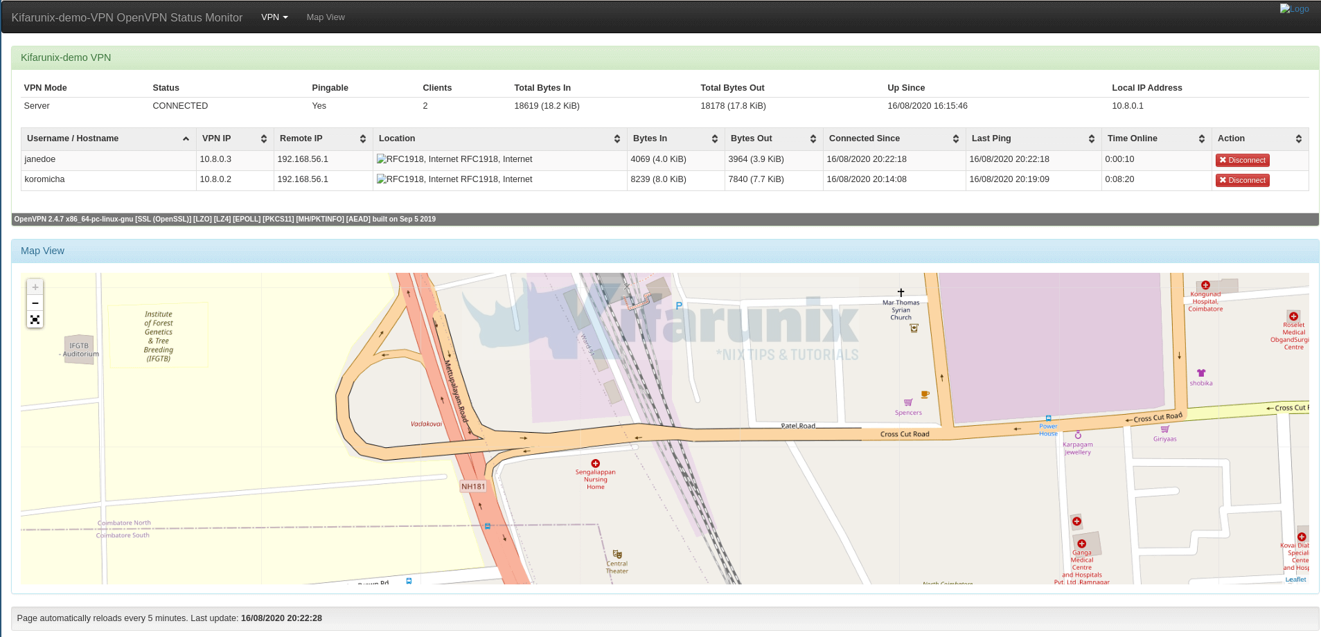Click the Giriyaas shop icon
1321x637 pixels.
(x=1164, y=429)
